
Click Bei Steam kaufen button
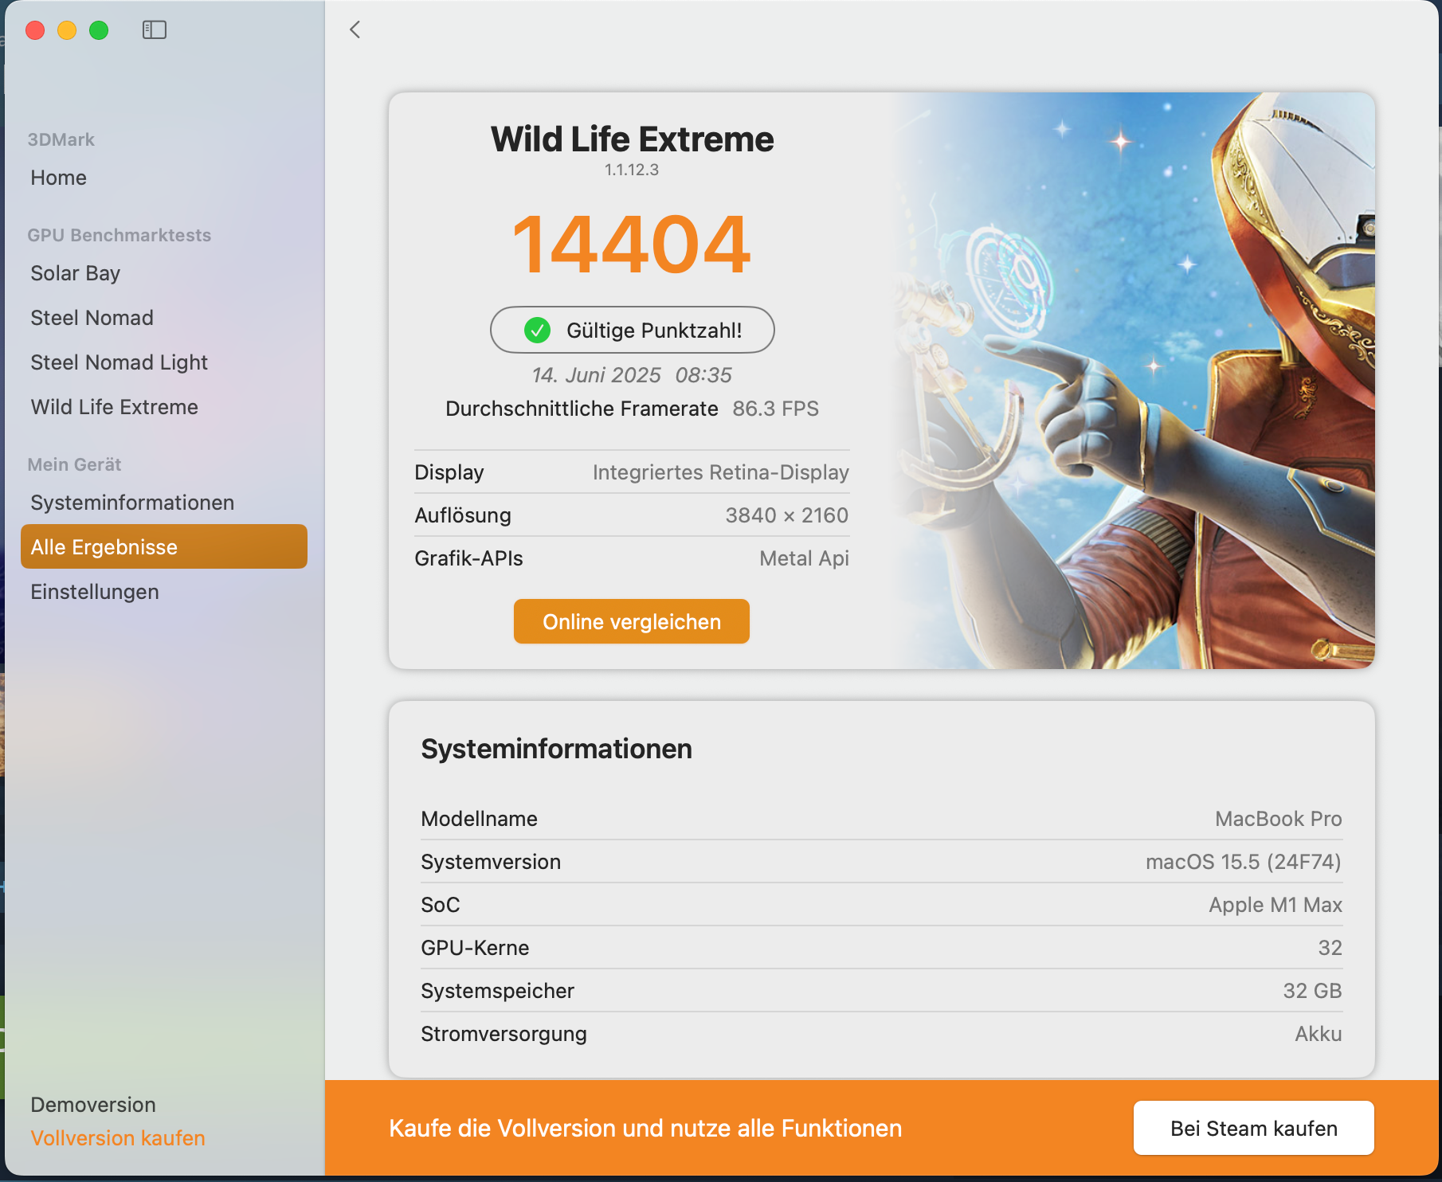pos(1254,1128)
